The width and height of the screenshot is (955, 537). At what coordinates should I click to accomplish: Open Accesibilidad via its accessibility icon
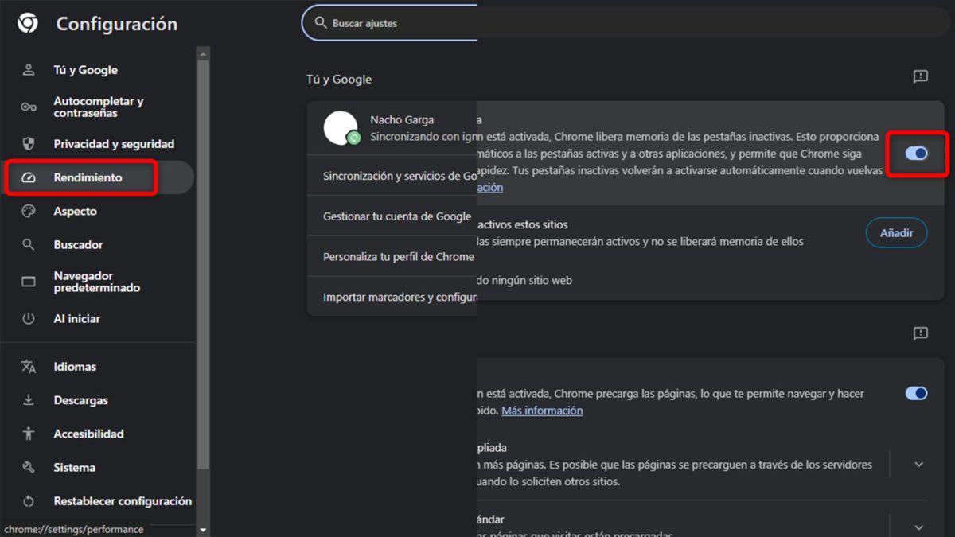click(x=29, y=434)
